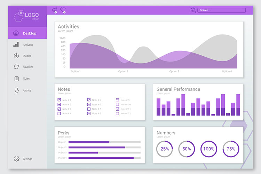Click the Option 3 axis label
261x174 pixels.
tap(174, 71)
